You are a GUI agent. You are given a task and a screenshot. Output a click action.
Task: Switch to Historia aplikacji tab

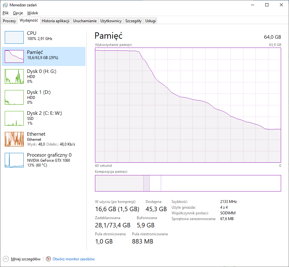pyautogui.click(x=55, y=21)
